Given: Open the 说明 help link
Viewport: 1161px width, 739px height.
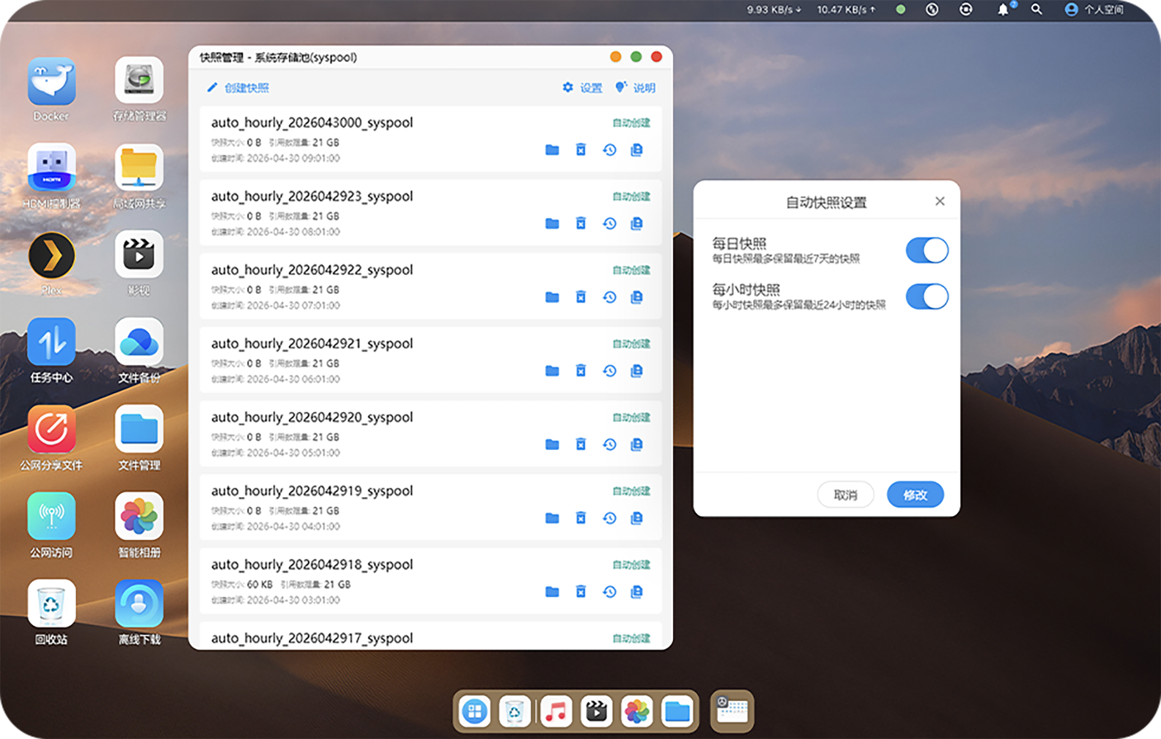Looking at the screenshot, I should pos(636,88).
